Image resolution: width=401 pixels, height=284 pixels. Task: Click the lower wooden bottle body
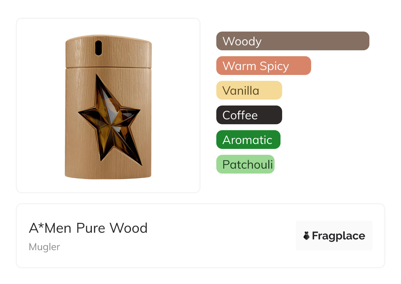point(108,124)
